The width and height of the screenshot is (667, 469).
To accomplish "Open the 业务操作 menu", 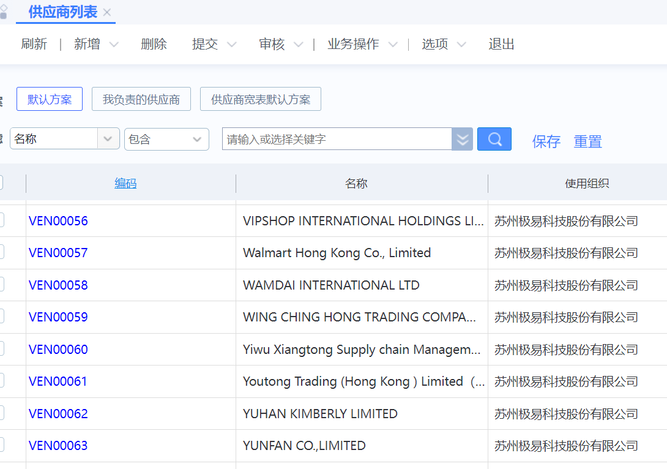I will (353, 44).
